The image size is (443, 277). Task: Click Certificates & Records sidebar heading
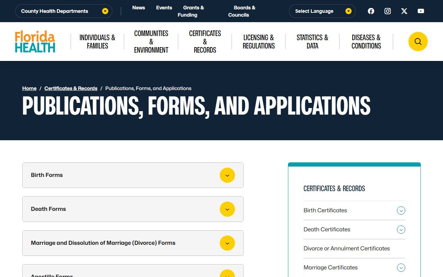[x=334, y=189]
